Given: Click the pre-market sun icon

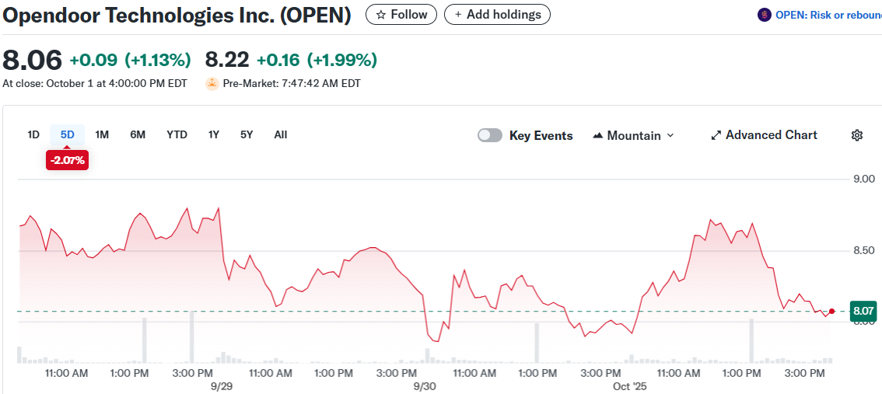Looking at the screenshot, I should [212, 83].
